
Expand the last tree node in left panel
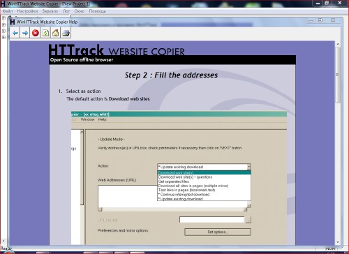3,37
